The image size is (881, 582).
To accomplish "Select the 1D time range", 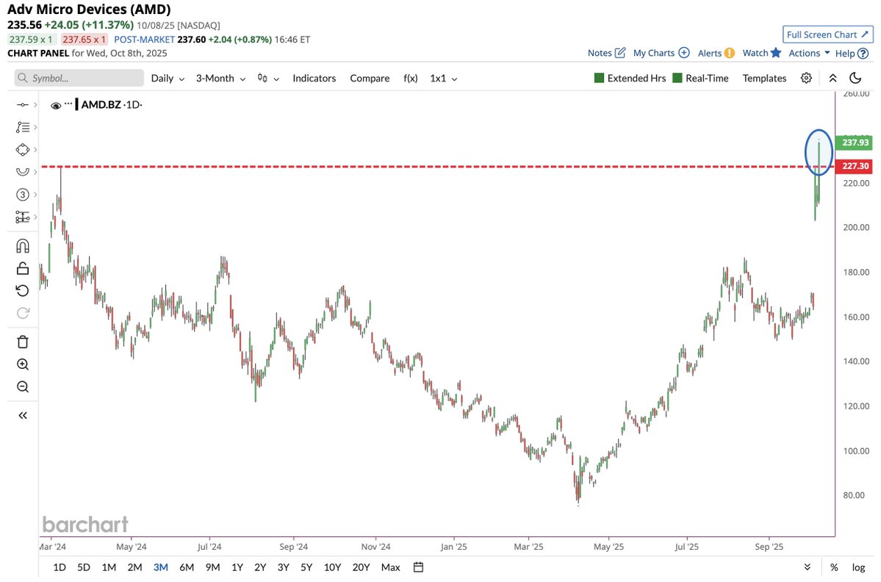I will [x=59, y=567].
